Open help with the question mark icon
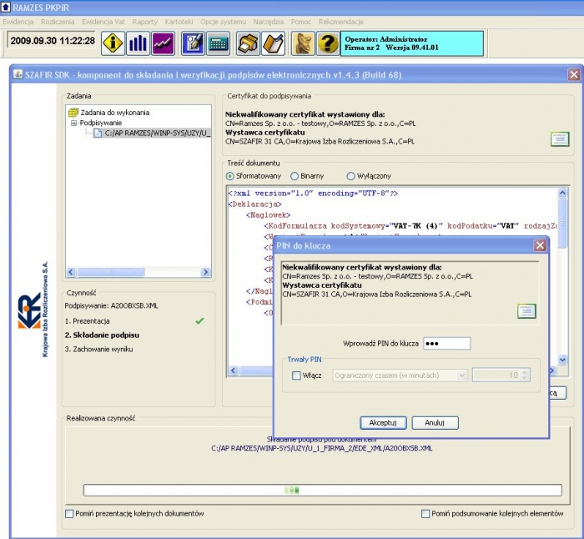Screen dimensions: 584x539 tap(328, 43)
